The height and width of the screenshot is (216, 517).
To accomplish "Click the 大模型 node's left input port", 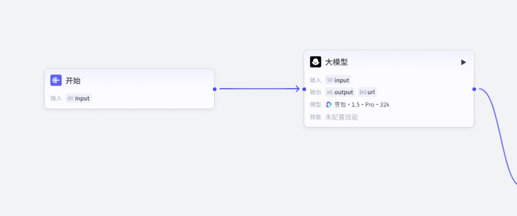I will coord(304,89).
